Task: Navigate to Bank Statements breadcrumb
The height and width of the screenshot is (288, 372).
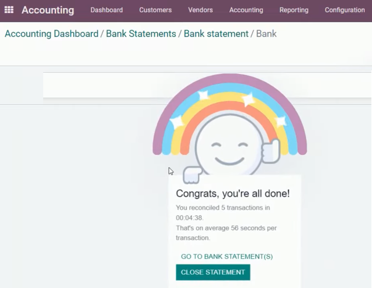Action: (x=141, y=33)
